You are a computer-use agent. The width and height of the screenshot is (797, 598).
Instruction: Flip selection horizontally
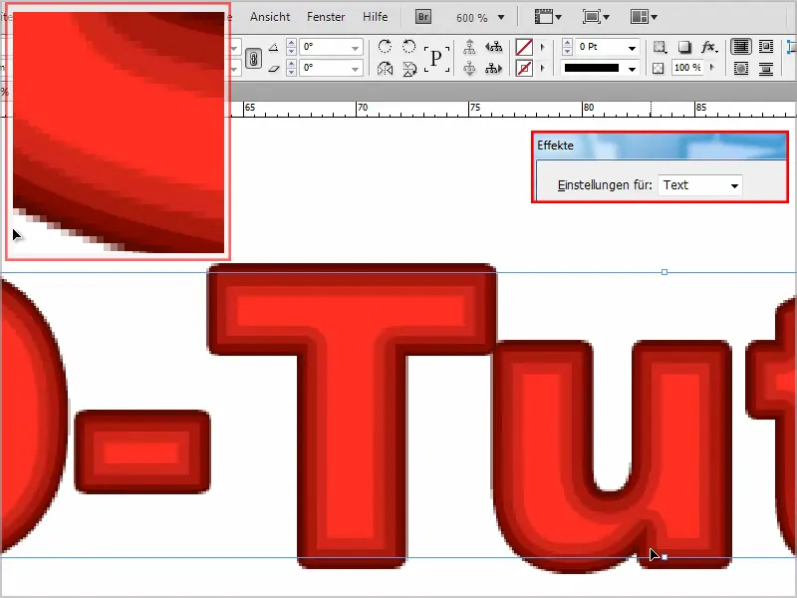point(385,68)
